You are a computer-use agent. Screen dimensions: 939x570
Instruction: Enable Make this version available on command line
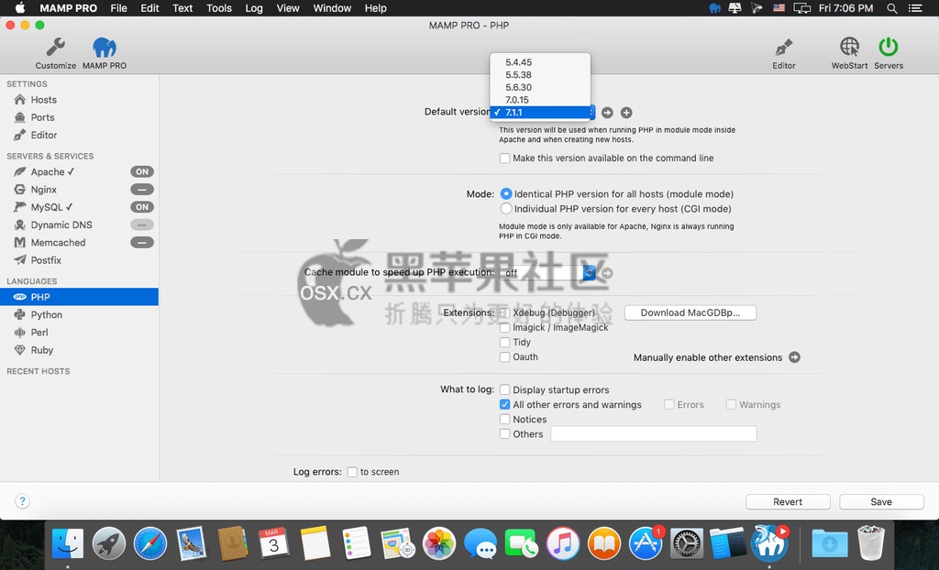click(x=505, y=159)
